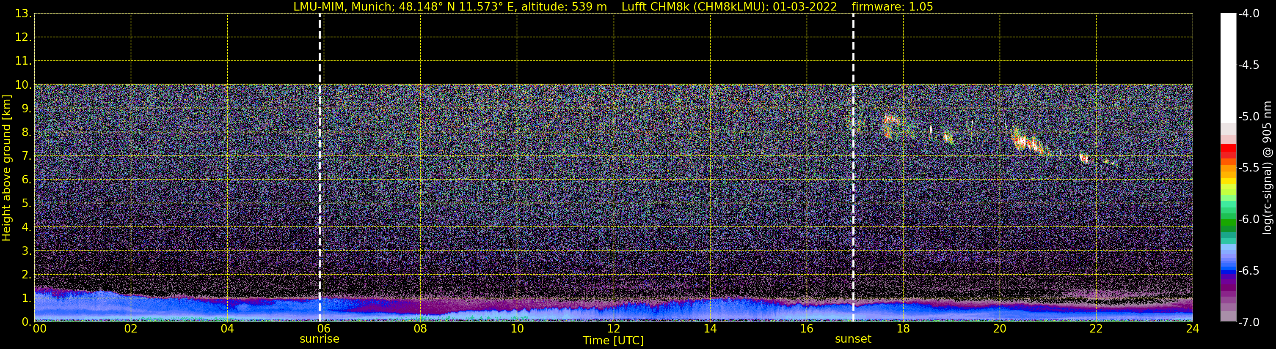Click the '12' time axis tick label

tap(614, 329)
